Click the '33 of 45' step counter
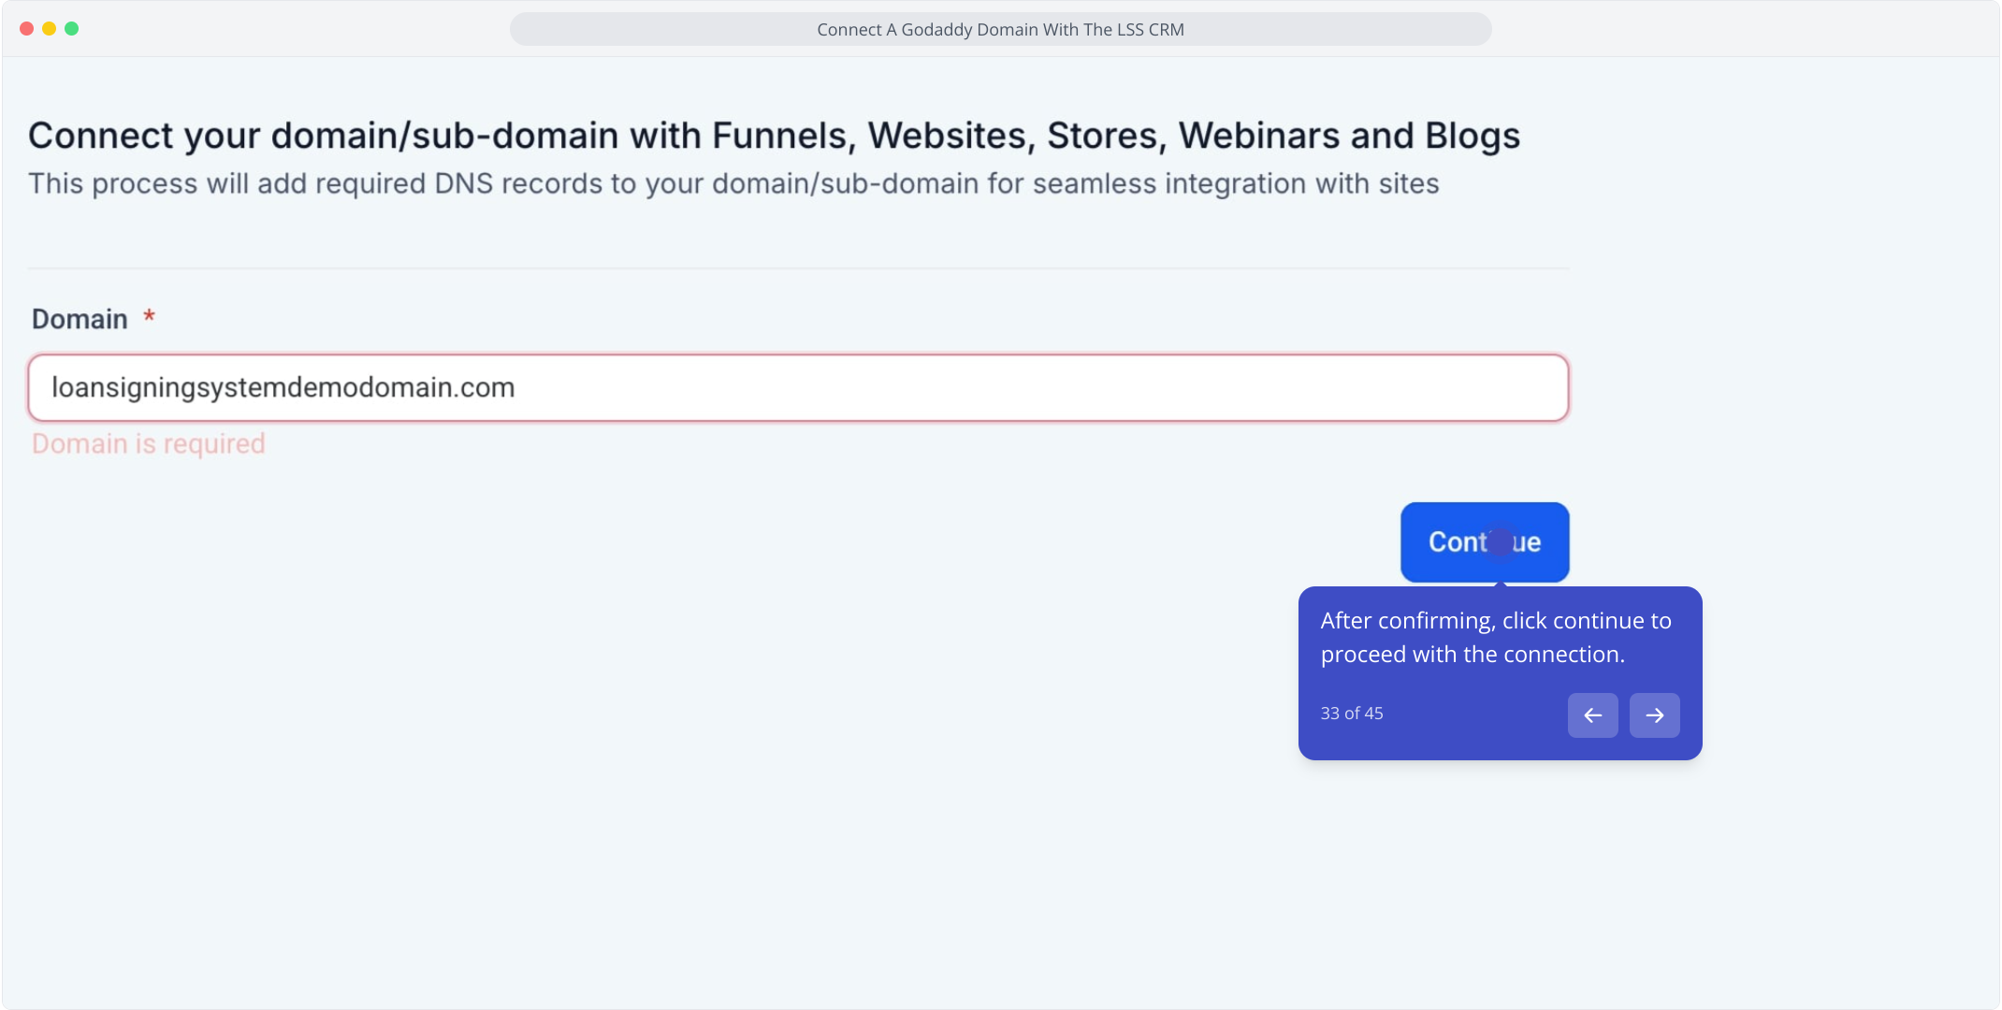Screen dimensions: 2002x1010 pos(1351,714)
